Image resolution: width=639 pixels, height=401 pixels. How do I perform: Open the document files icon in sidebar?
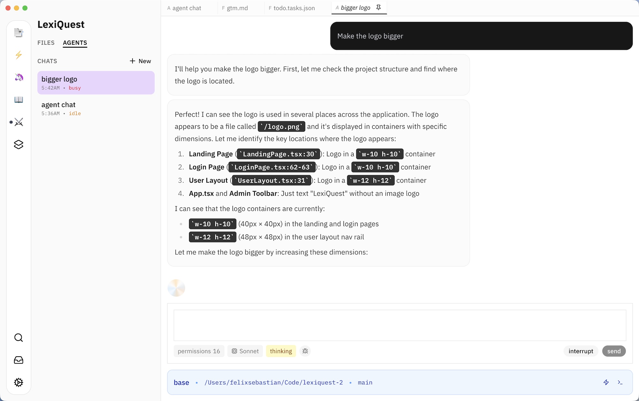(19, 32)
